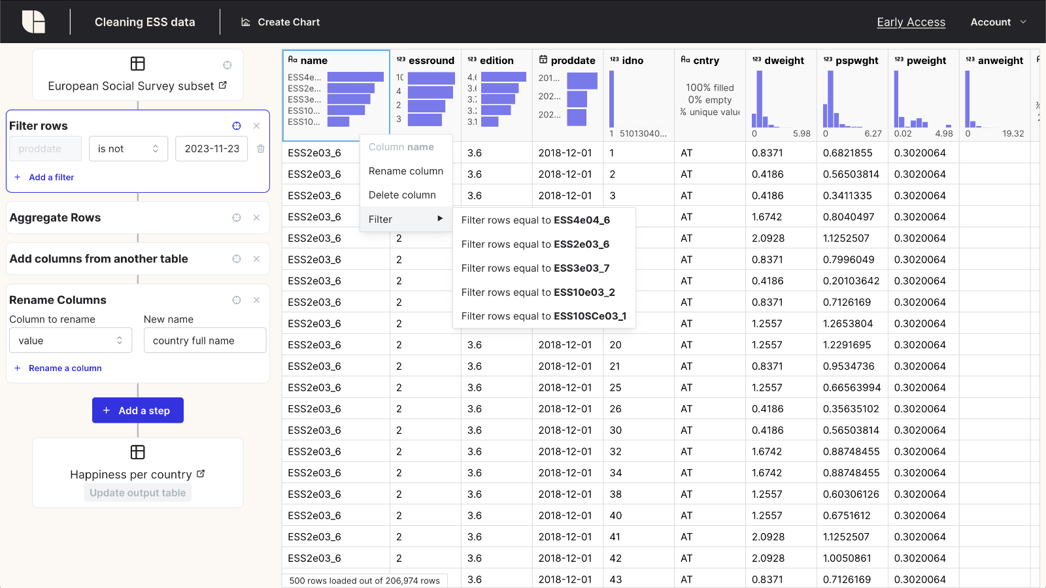Click the '100% filled' cntry summary text

710,88
